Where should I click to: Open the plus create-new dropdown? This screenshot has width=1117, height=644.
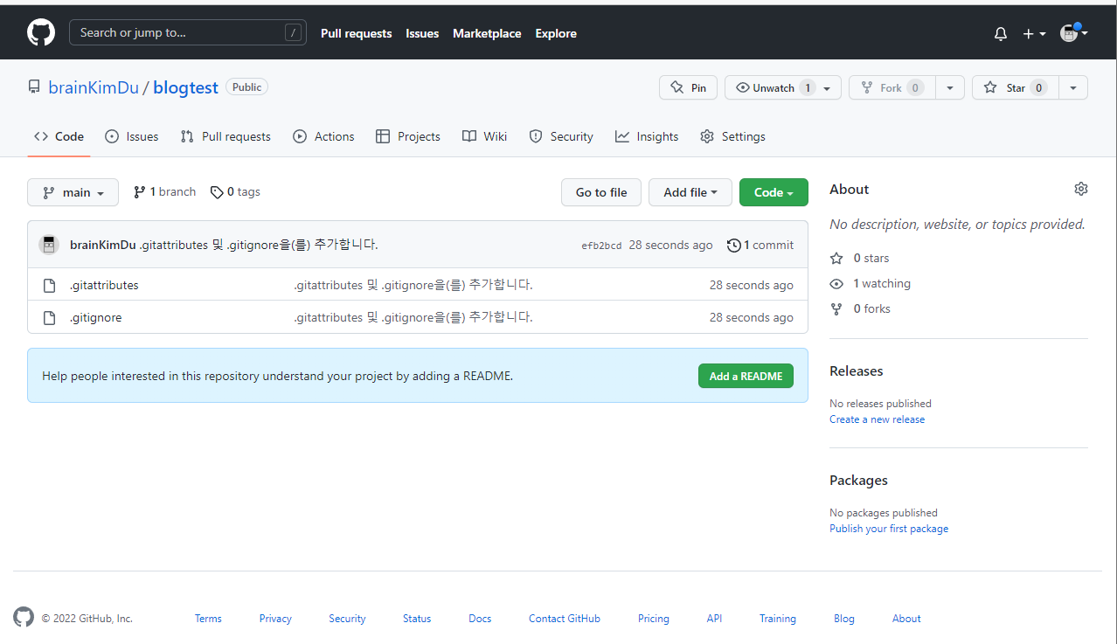[x=1034, y=33]
